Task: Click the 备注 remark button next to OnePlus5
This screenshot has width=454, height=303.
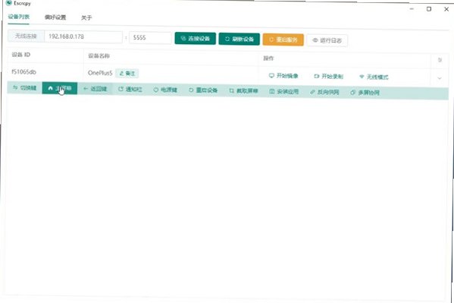Action: coord(127,74)
